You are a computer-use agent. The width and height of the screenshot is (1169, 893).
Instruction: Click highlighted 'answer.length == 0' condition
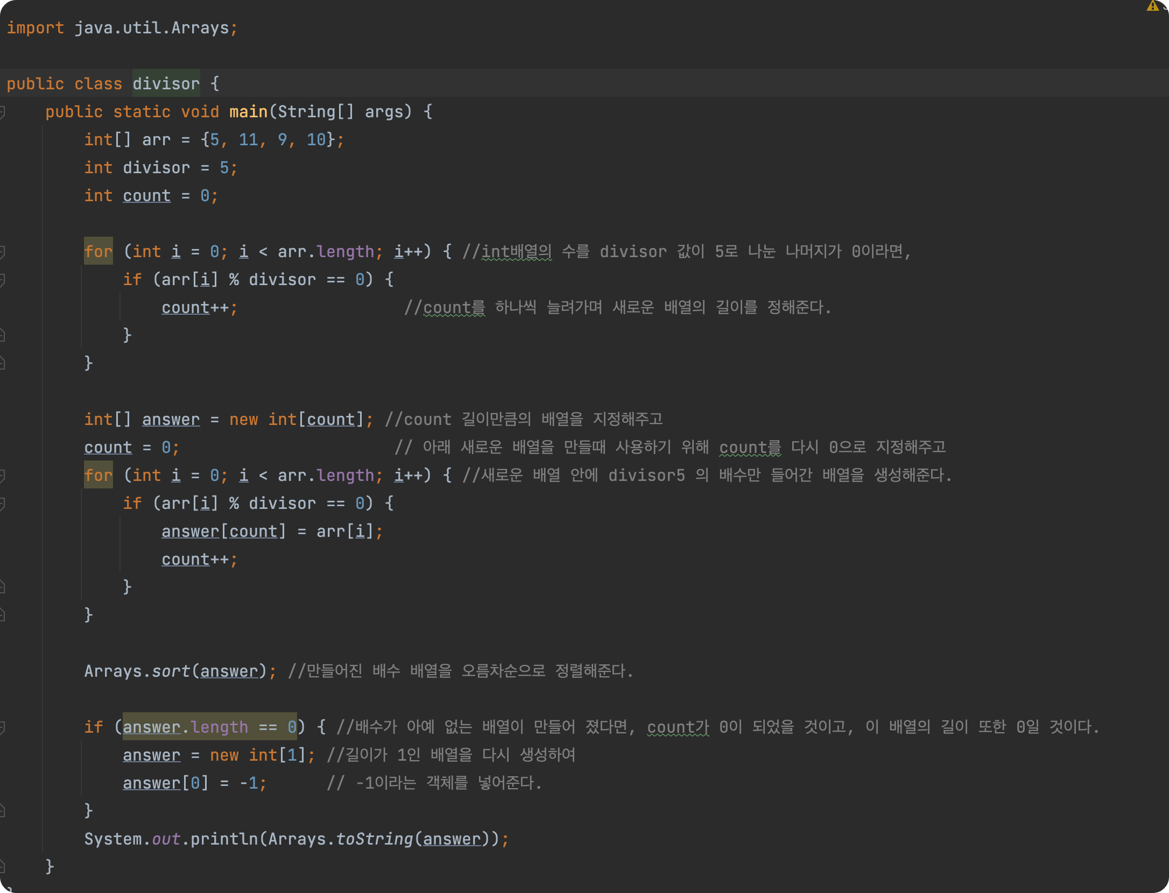[210, 727]
